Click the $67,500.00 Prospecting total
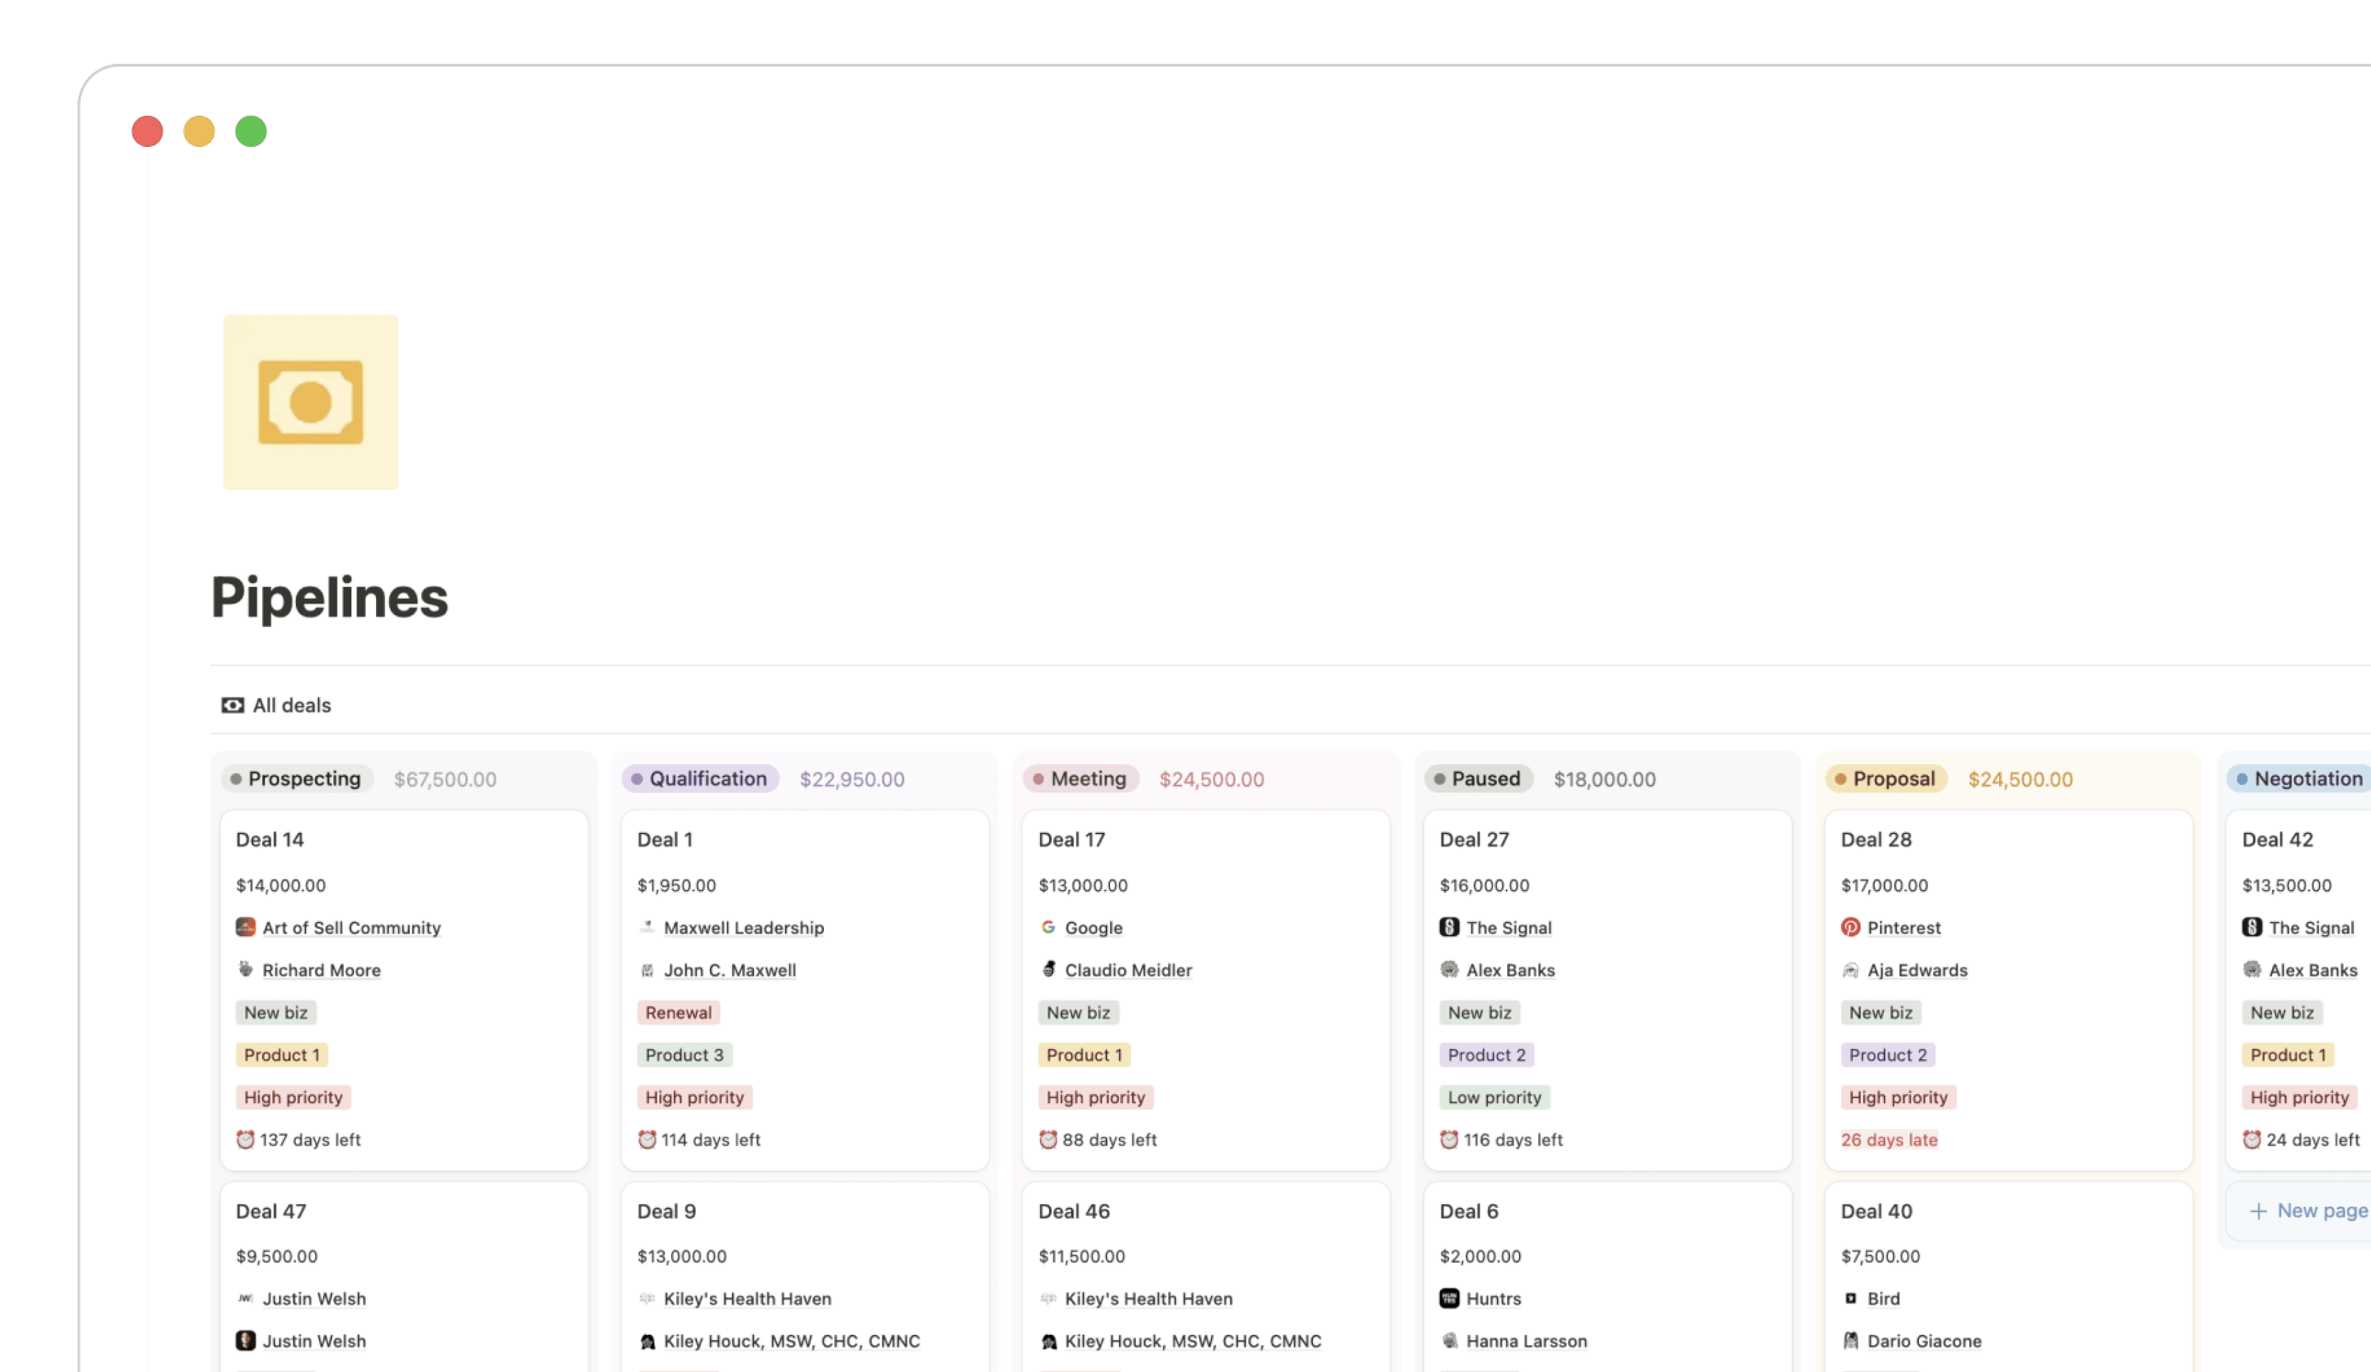 pyautogui.click(x=445, y=779)
